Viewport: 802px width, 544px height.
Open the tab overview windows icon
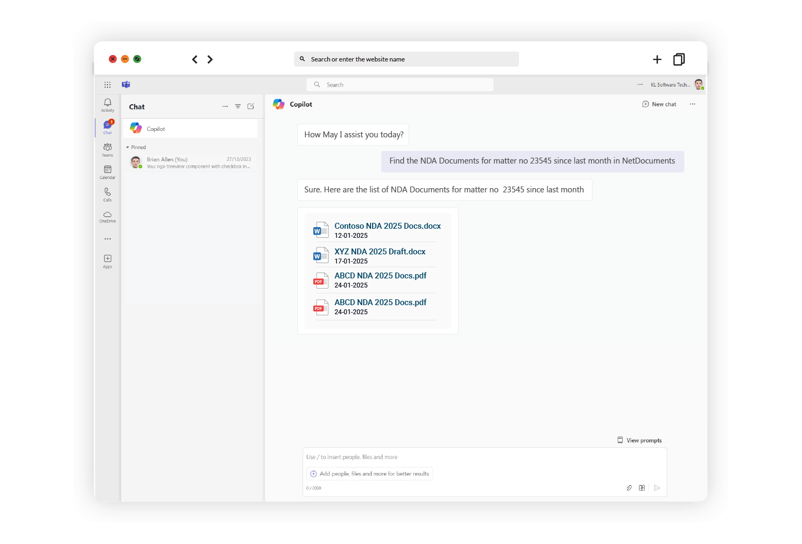pos(679,59)
